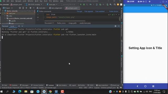Open the File menu

pyautogui.click(x=4, y=1)
